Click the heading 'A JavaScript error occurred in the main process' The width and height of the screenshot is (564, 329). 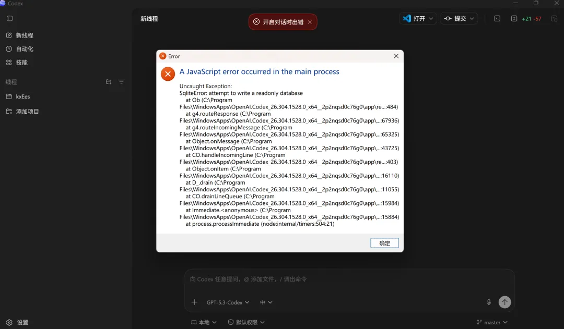(x=260, y=71)
